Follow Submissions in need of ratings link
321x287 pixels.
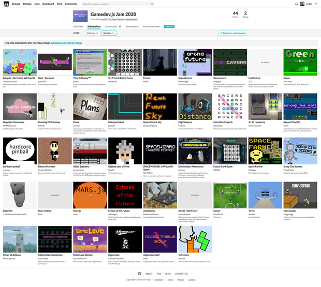pos(66,43)
